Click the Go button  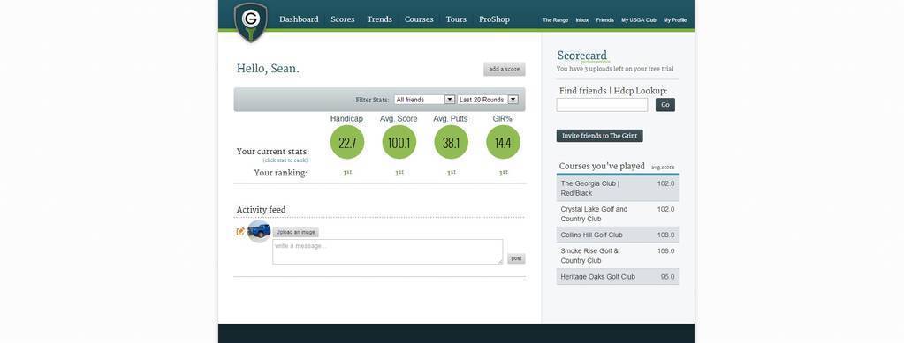pyautogui.click(x=665, y=105)
